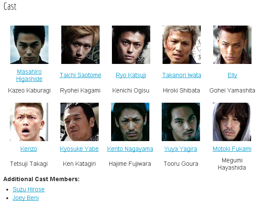
Task: Open Masahiro Higashide actor link
Action: (x=29, y=75)
